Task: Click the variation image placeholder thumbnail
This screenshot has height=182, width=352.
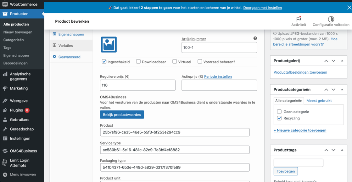Action: coord(109,44)
